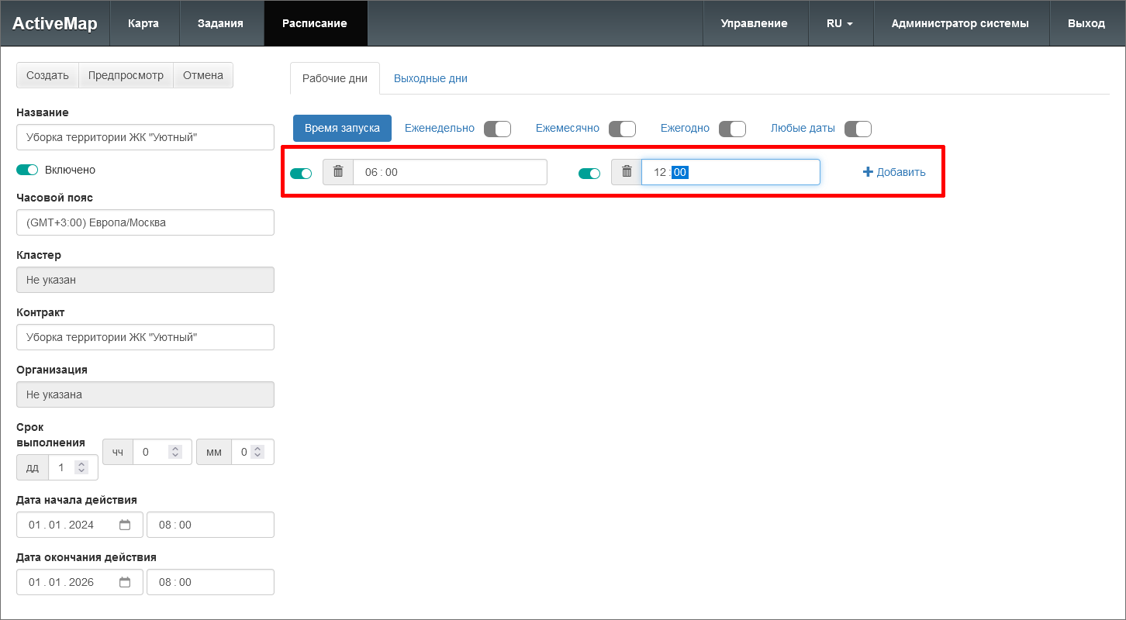Switch to the Выходные дни tab
This screenshot has width=1126, height=620.
(430, 78)
